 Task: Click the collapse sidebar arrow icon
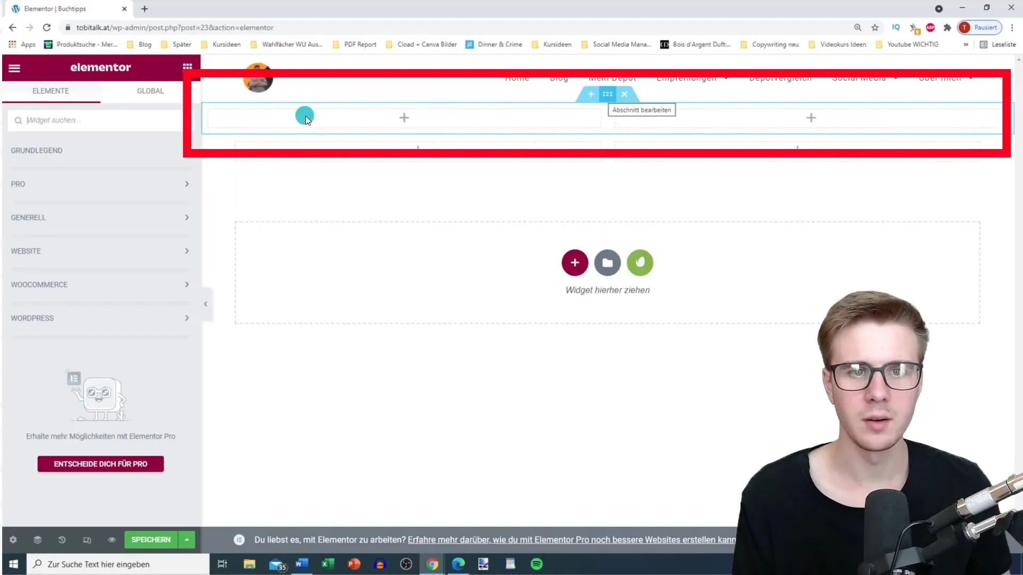click(x=206, y=304)
